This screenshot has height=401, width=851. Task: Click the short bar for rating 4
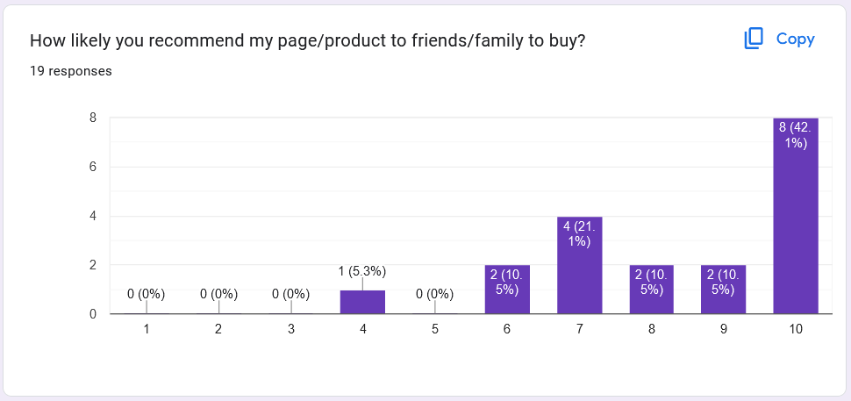click(362, 302)
